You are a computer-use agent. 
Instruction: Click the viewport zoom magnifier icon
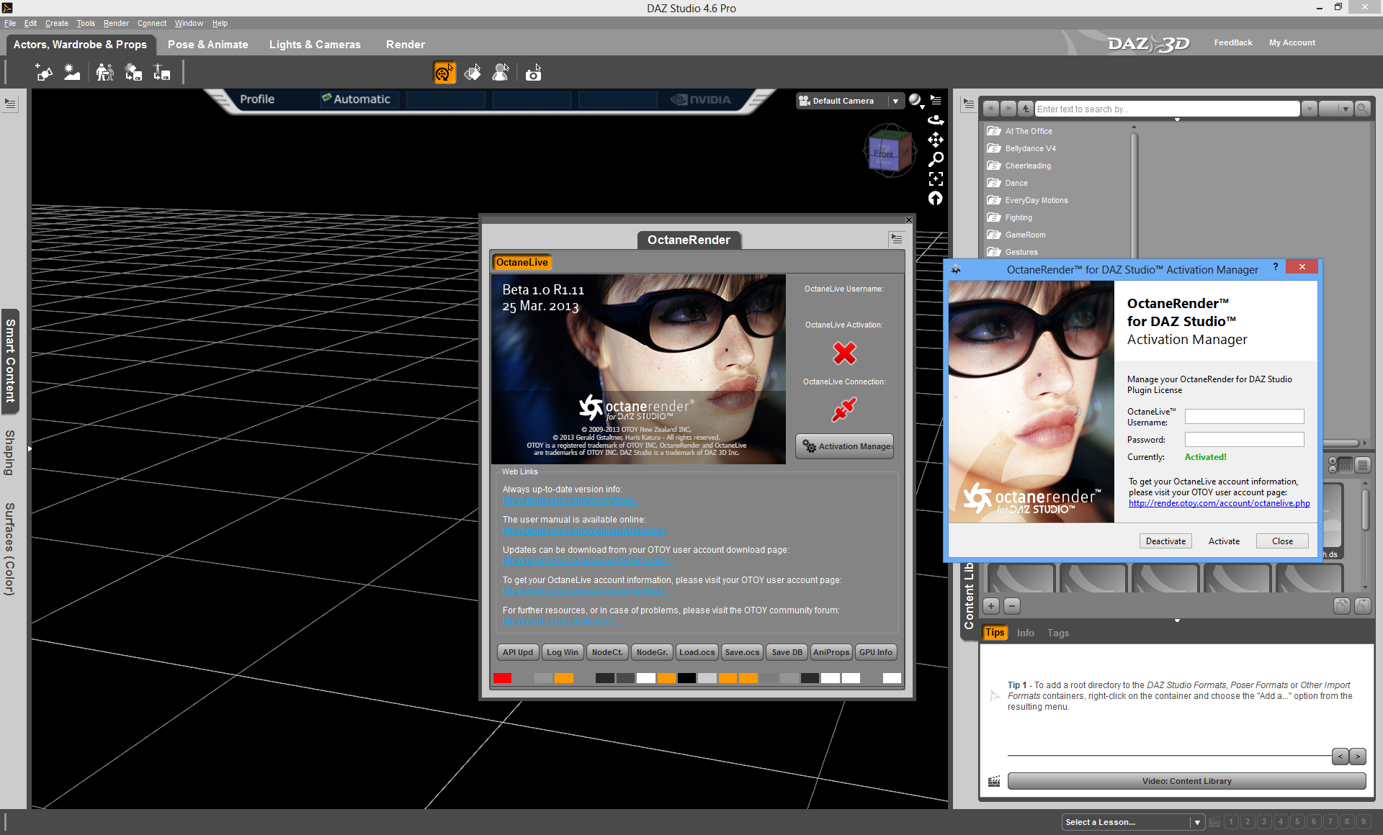(936, 159)
